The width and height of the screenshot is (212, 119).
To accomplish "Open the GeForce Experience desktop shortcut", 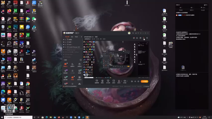I will click(x=9, y=28).
